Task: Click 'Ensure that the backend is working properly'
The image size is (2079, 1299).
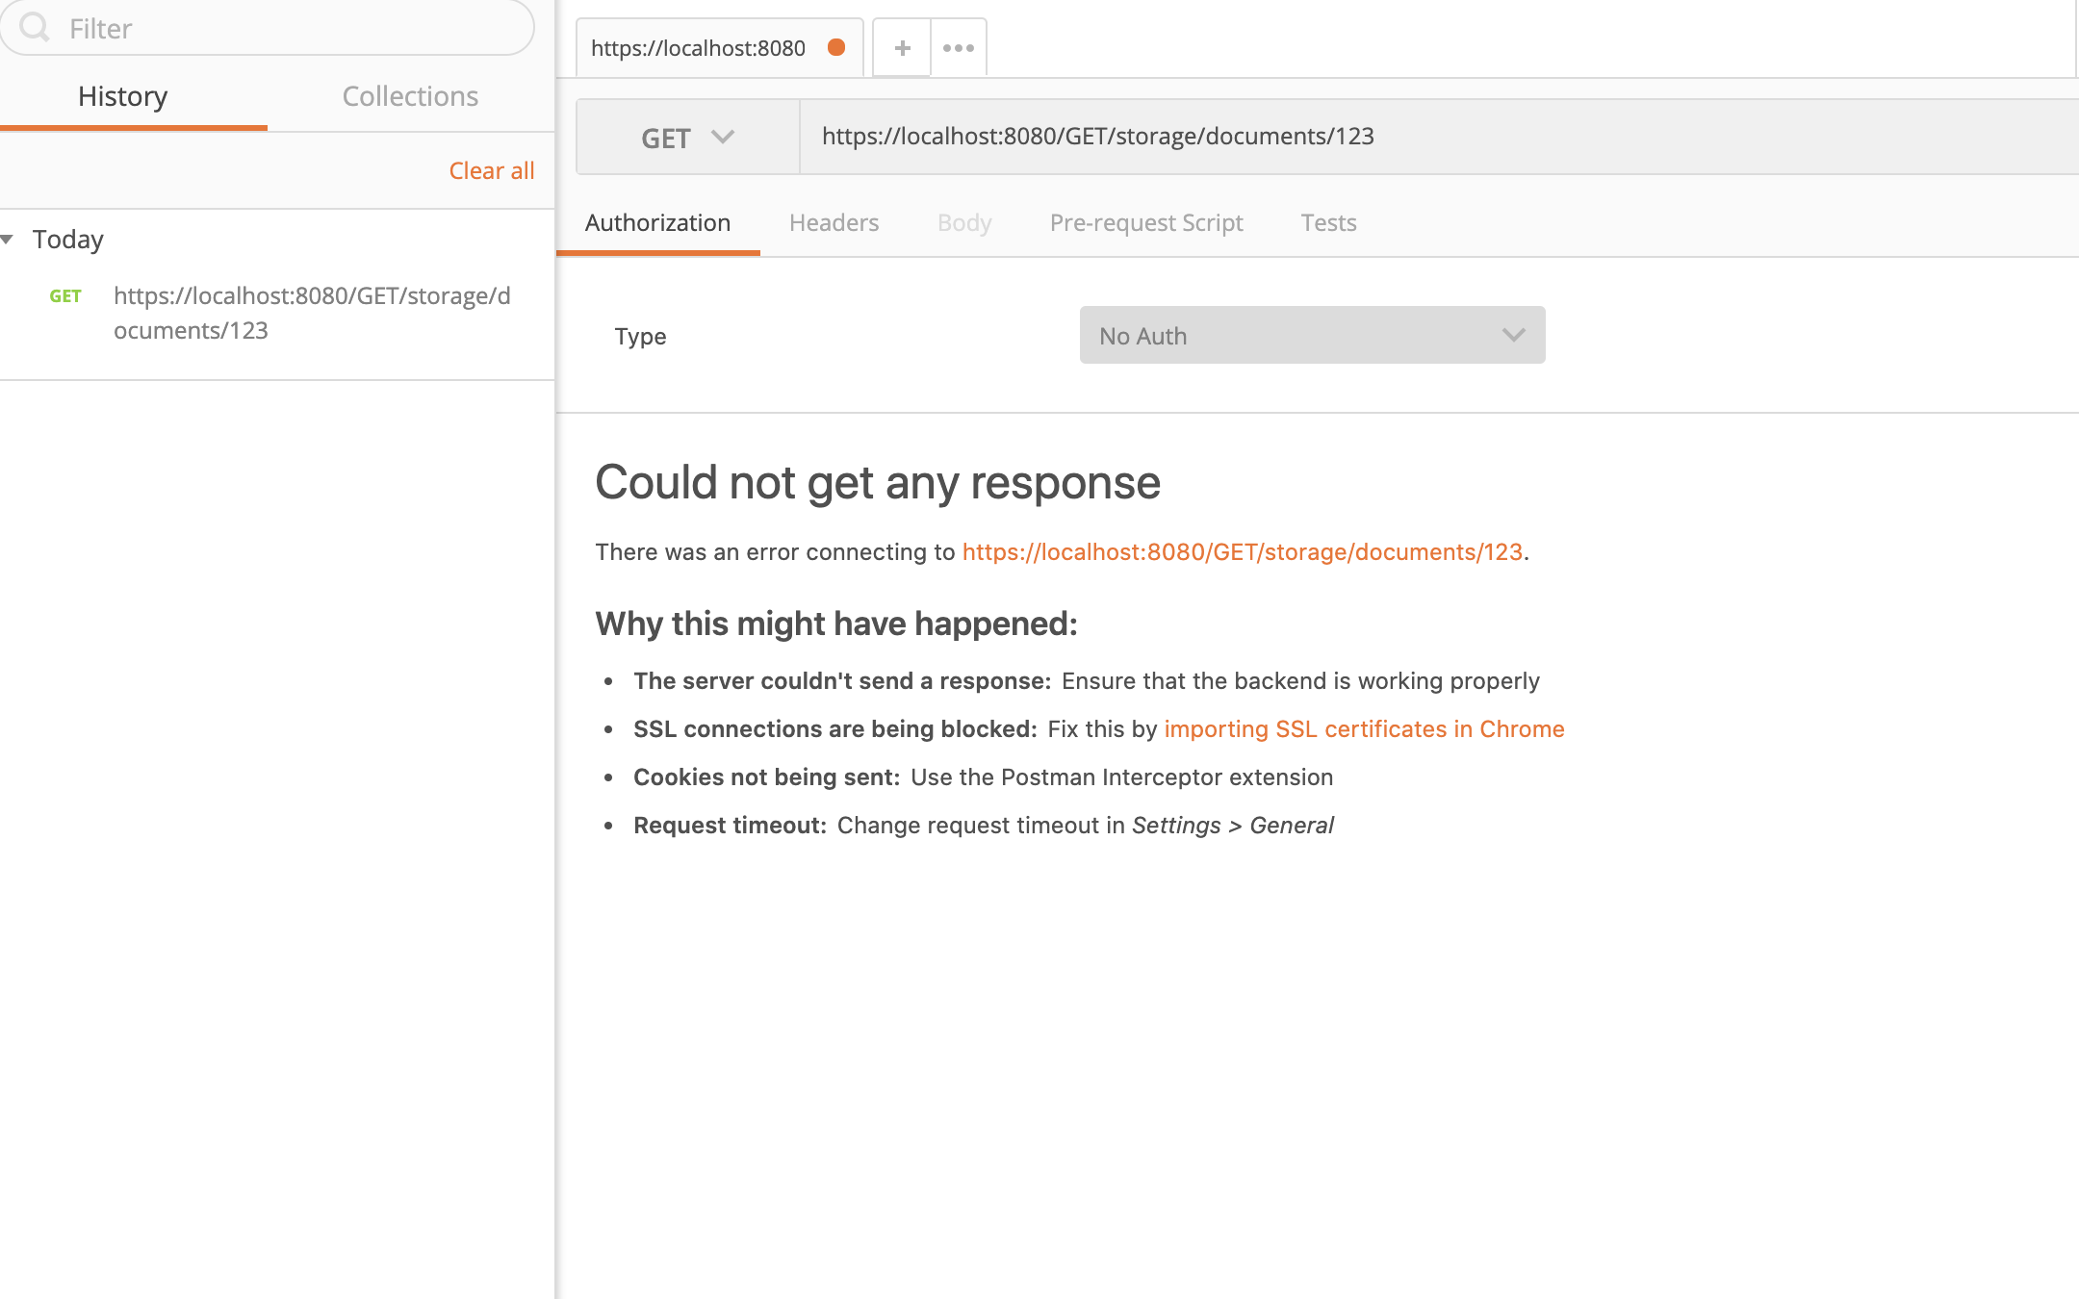Action: pyautogui.click(x=1300, y=680)
